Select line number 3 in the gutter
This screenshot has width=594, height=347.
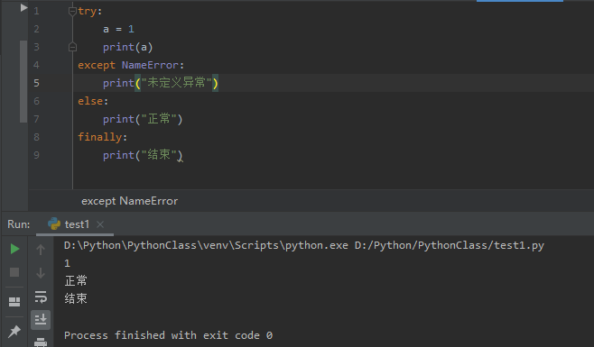coord(36,47)
